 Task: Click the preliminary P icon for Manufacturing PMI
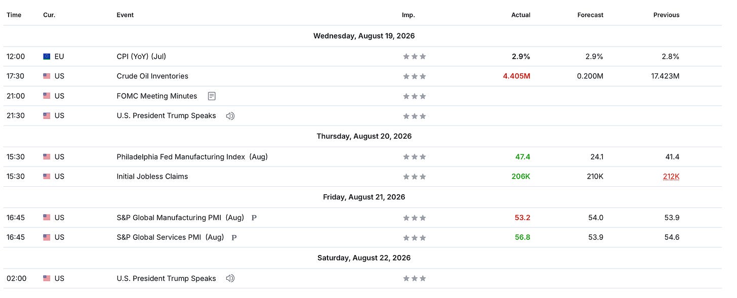point(254,218)
